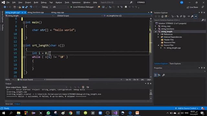Click Sync with Active Document icon

click(x=178, y=16)
